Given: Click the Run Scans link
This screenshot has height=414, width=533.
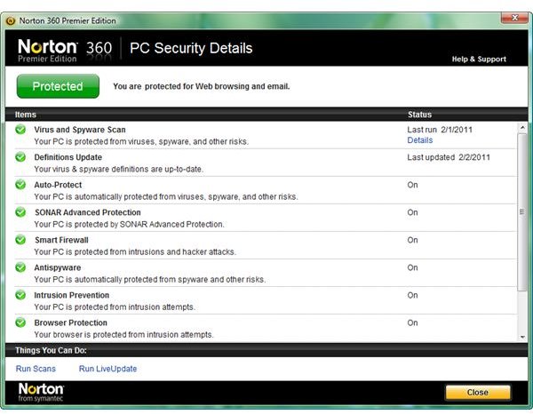Looking at the screenshot, I should coord(36,369).
